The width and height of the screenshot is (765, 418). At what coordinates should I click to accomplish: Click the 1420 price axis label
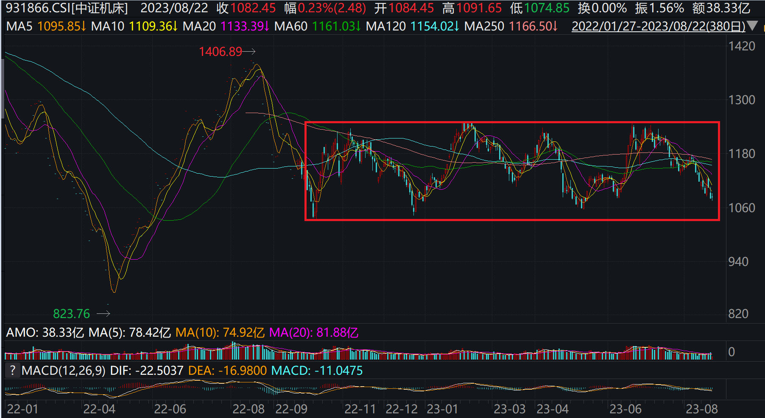point(742,46)
